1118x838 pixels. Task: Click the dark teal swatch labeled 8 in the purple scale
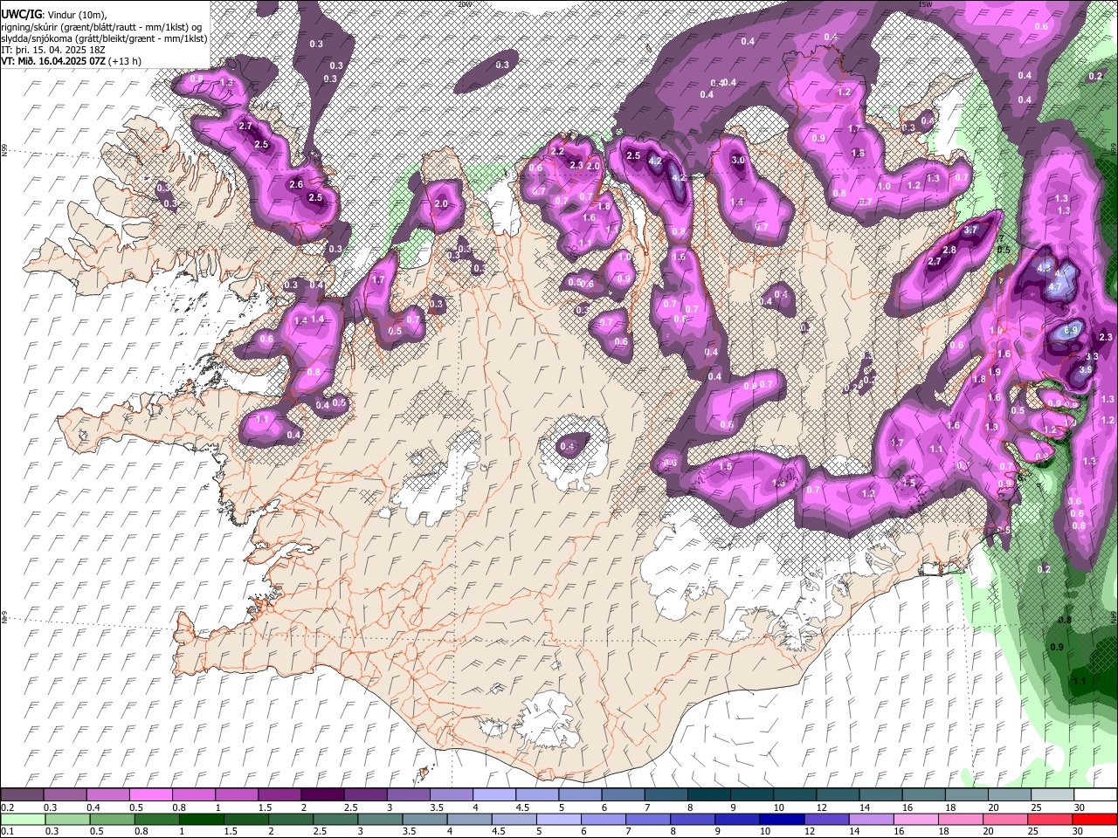coord(709,795)
